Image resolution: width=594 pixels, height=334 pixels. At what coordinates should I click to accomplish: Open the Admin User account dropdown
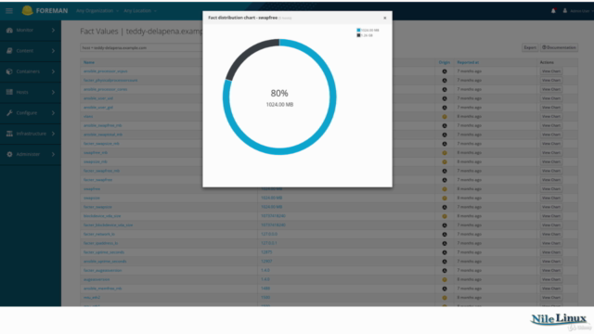point(577,11)
